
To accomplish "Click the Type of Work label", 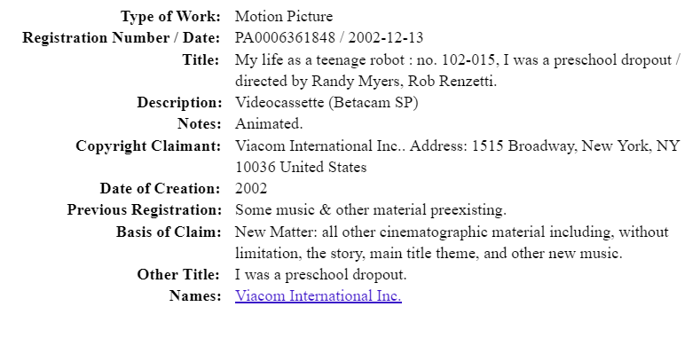I will pyautogui.click(x=171, y=17).
